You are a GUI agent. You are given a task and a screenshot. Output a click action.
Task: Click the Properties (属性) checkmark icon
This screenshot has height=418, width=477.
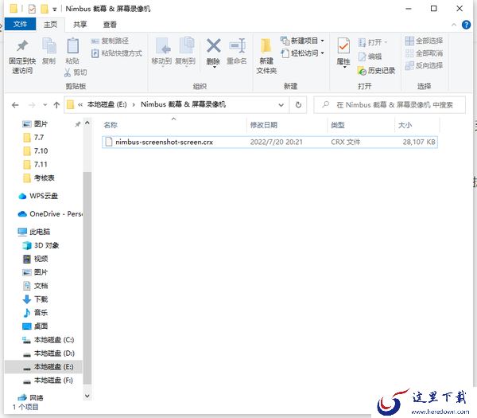[x=343, y=47]
